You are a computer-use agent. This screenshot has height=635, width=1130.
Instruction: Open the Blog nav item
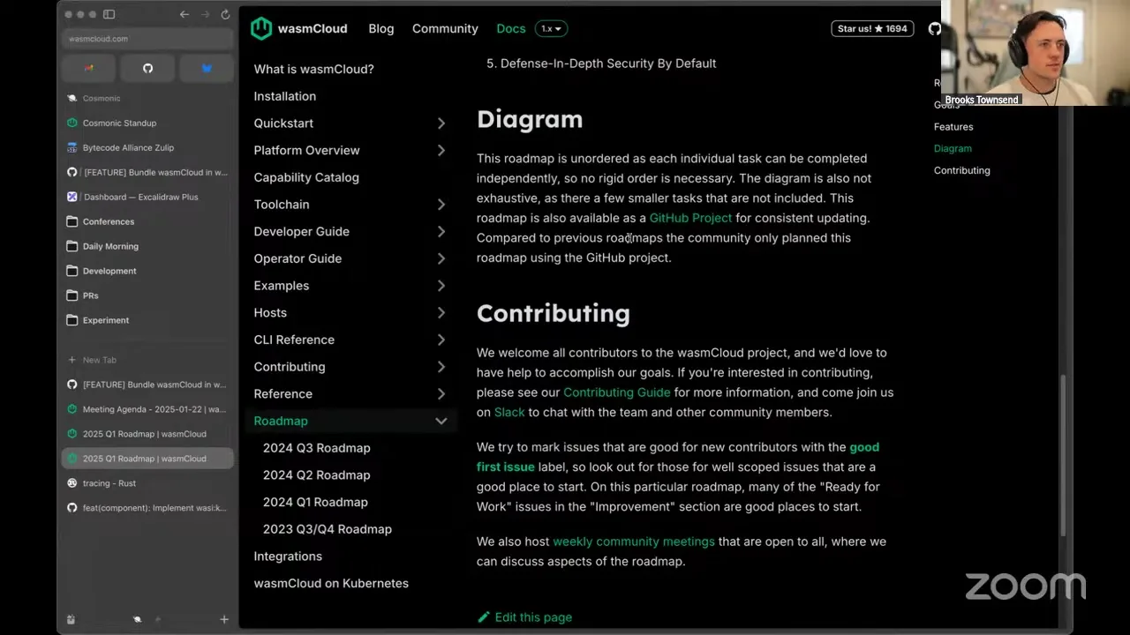[x=381, y=29]
